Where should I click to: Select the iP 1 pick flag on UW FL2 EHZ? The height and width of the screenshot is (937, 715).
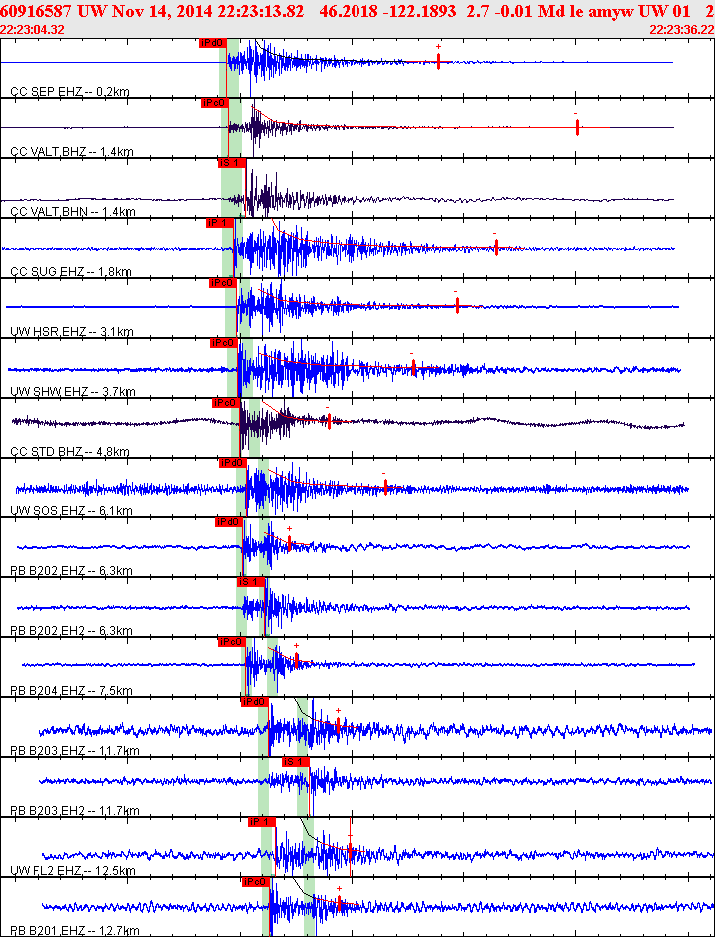click(262, 822)
